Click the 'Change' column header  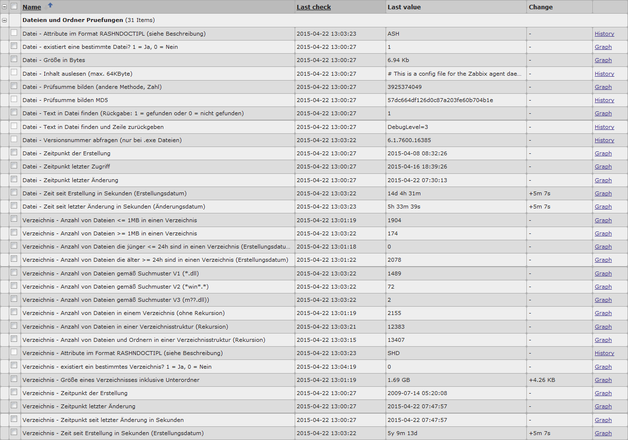point(541,7)
